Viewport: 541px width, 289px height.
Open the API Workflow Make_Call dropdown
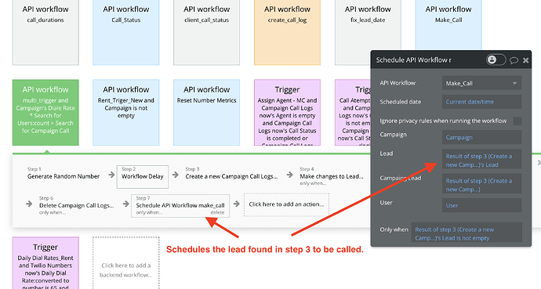tap(481, 83)
